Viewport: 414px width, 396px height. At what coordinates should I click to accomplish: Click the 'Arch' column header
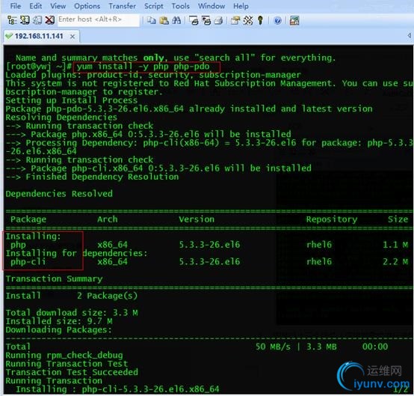(107, 219)
